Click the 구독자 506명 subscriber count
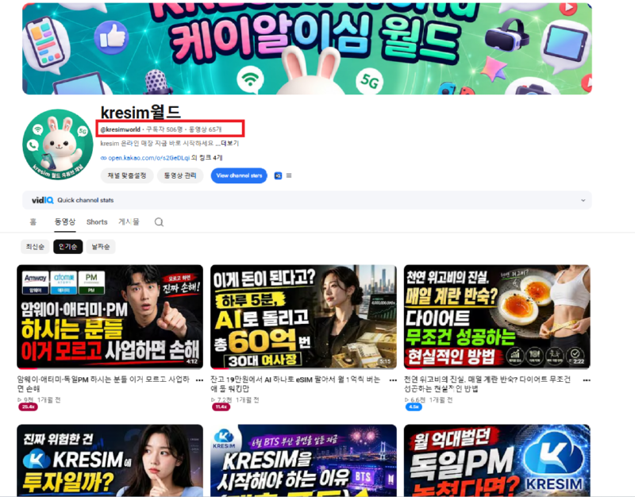The height and width of the screenshot is (497, 635). click(164, 129)
